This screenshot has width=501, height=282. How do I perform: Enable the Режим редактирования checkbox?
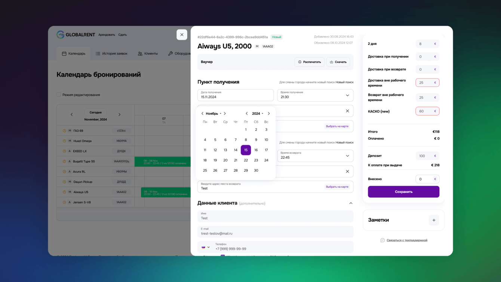(59, 95)
